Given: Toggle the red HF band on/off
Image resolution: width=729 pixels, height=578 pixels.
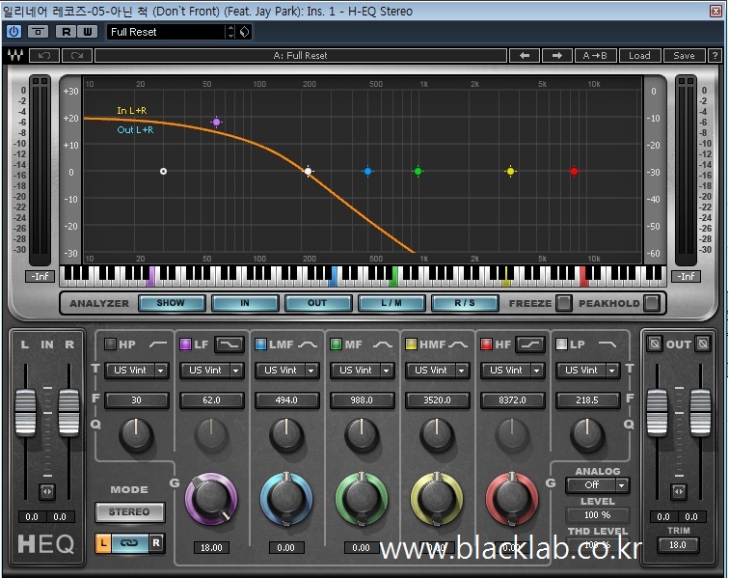Looking at the screenshot, I should 486,344.
